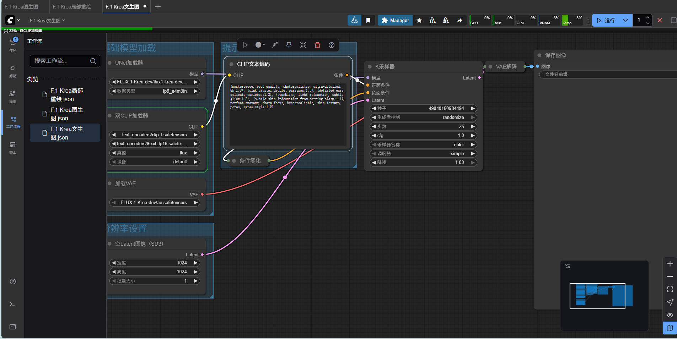Screen dimensions: 677x339
Task: Click the bypass node icon in toolbox
Action: click(275, 45)
